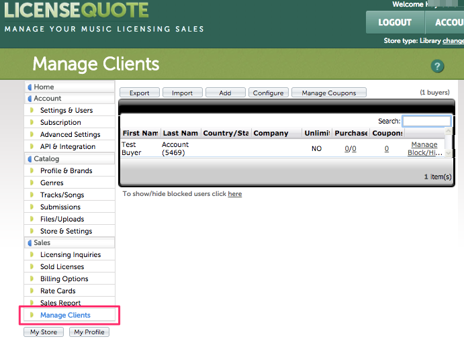Viewport: 464px width, 343px height.
Task: Collapse the Catalog sidebar section
Action: point(46,159)
